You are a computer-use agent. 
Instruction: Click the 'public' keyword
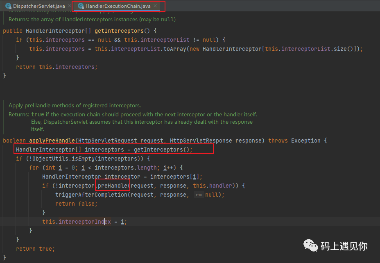(x=13, y=31)
